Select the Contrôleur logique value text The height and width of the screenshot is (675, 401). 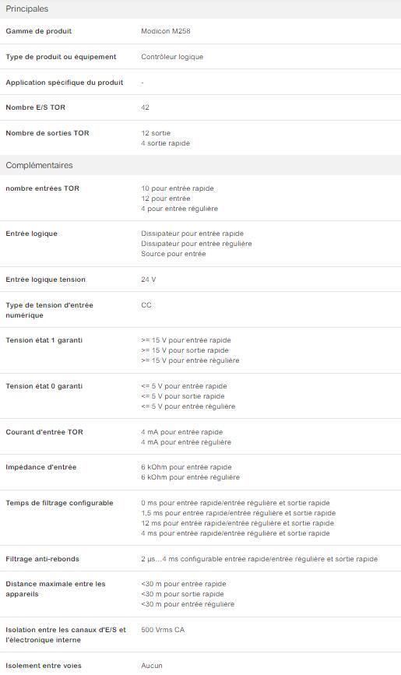click(x=172, y=57)
